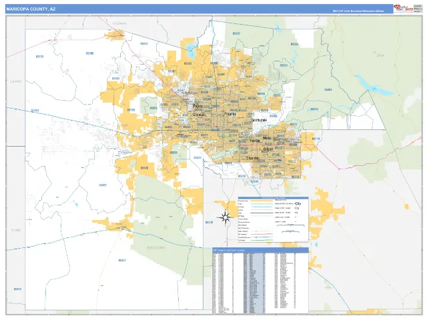The image size is (427, 320).
Task: Select the Phoenix city label
Action: 230,114
